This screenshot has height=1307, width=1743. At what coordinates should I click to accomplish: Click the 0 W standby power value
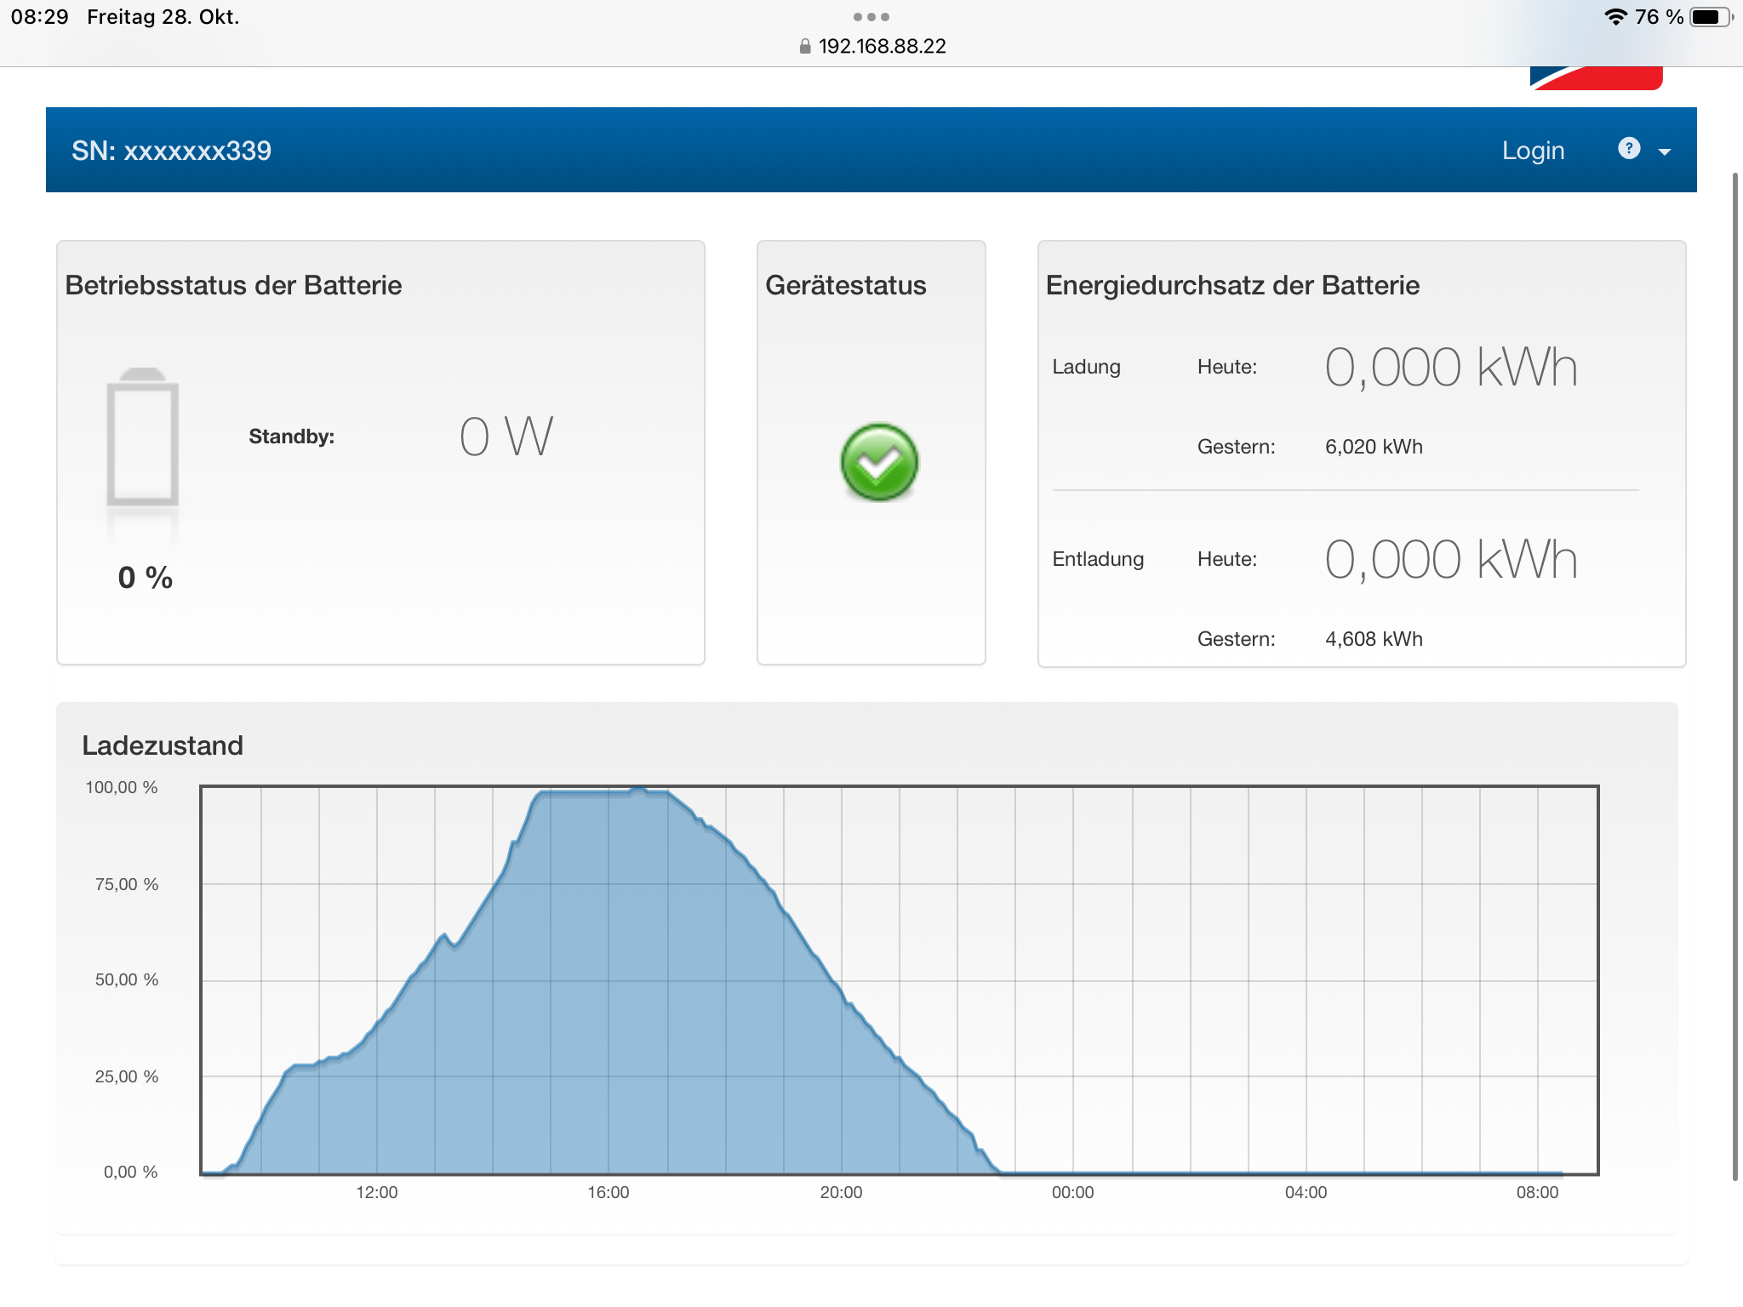coord(506,437)
